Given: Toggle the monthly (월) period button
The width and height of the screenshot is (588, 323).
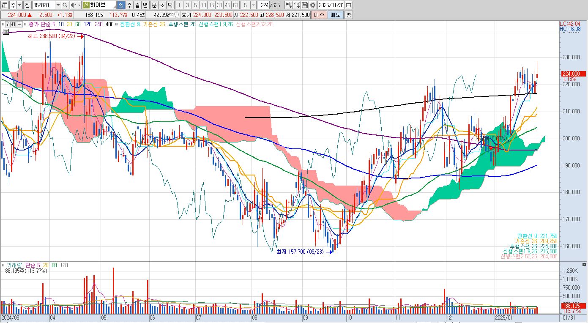Looking at the screenshot, I should (x=137, y=5).
